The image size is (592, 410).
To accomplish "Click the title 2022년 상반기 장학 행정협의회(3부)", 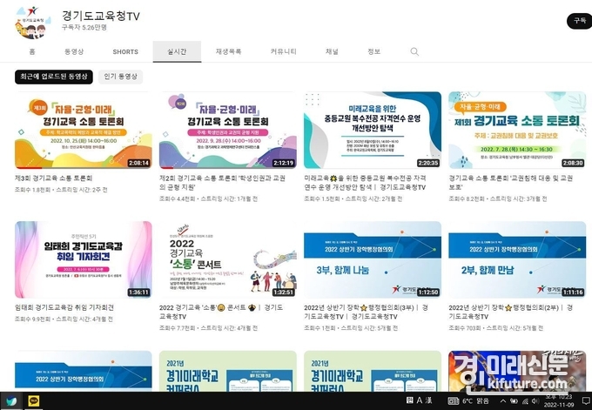I will coord(367,313).
